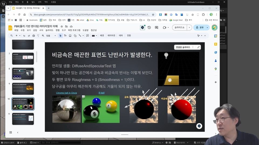Screen dimensions: 259x145
Task: Click the redo arrow in Slides toolbar
Action: (x=29, y=35)
